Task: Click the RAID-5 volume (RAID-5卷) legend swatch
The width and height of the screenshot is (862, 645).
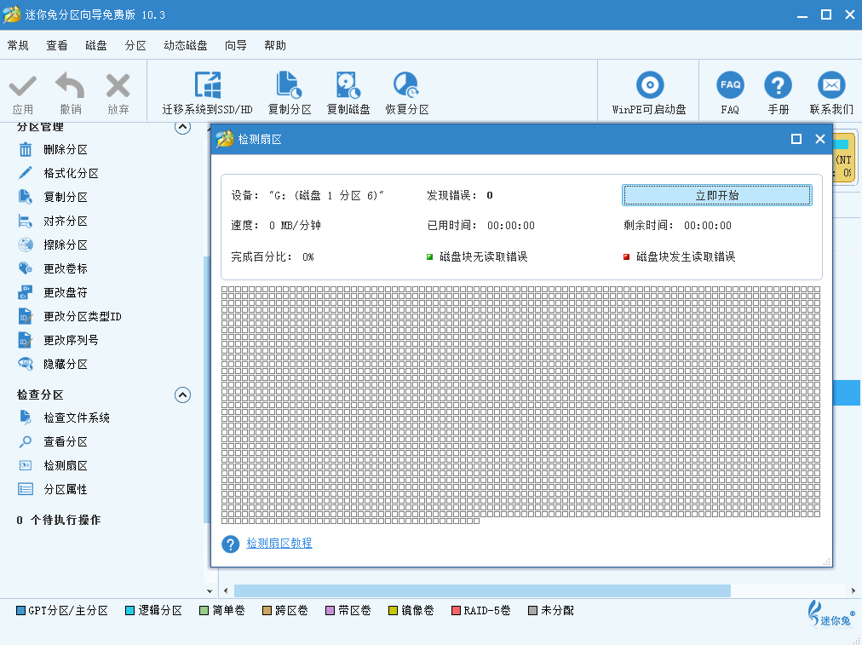Action: click(455, 610)
